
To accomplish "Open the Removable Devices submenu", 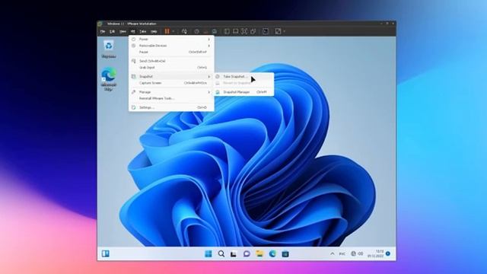I will tap(171, 46).
